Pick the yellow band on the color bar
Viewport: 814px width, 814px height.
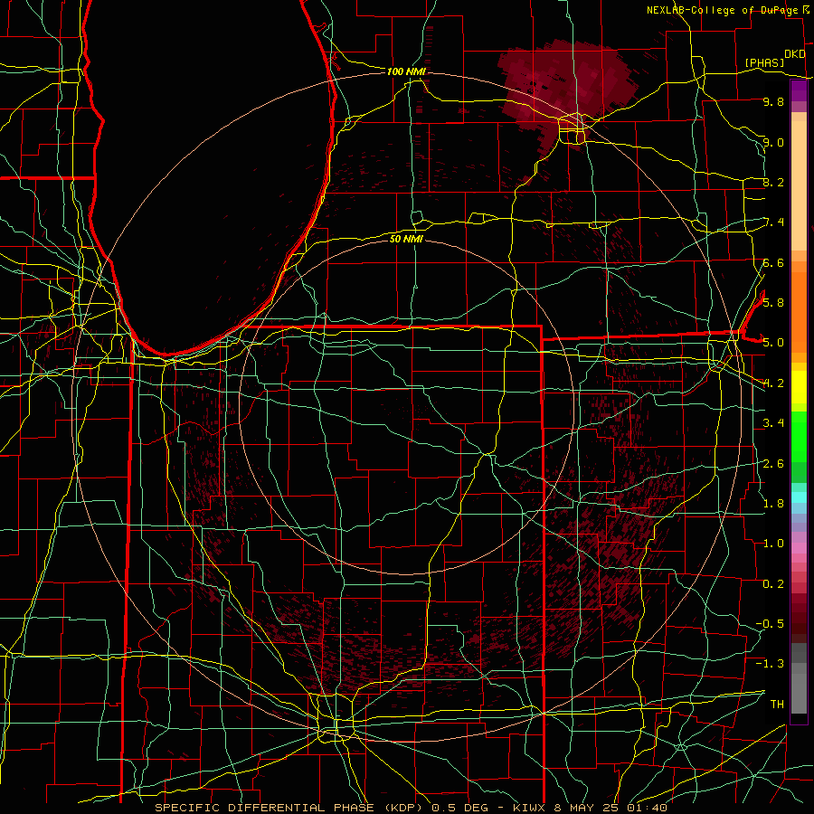point(799,387)
